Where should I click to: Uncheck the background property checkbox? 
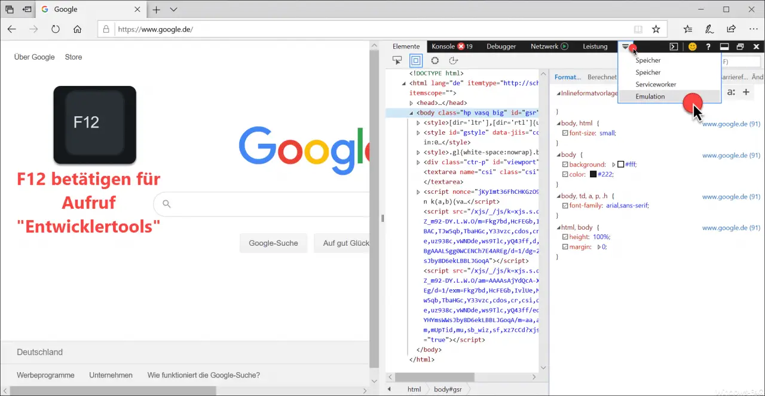pos(565,165)
